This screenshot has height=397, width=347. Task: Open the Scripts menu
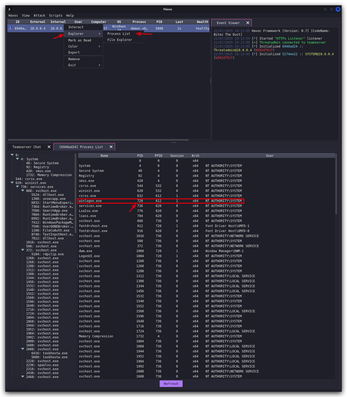[56, 16]
